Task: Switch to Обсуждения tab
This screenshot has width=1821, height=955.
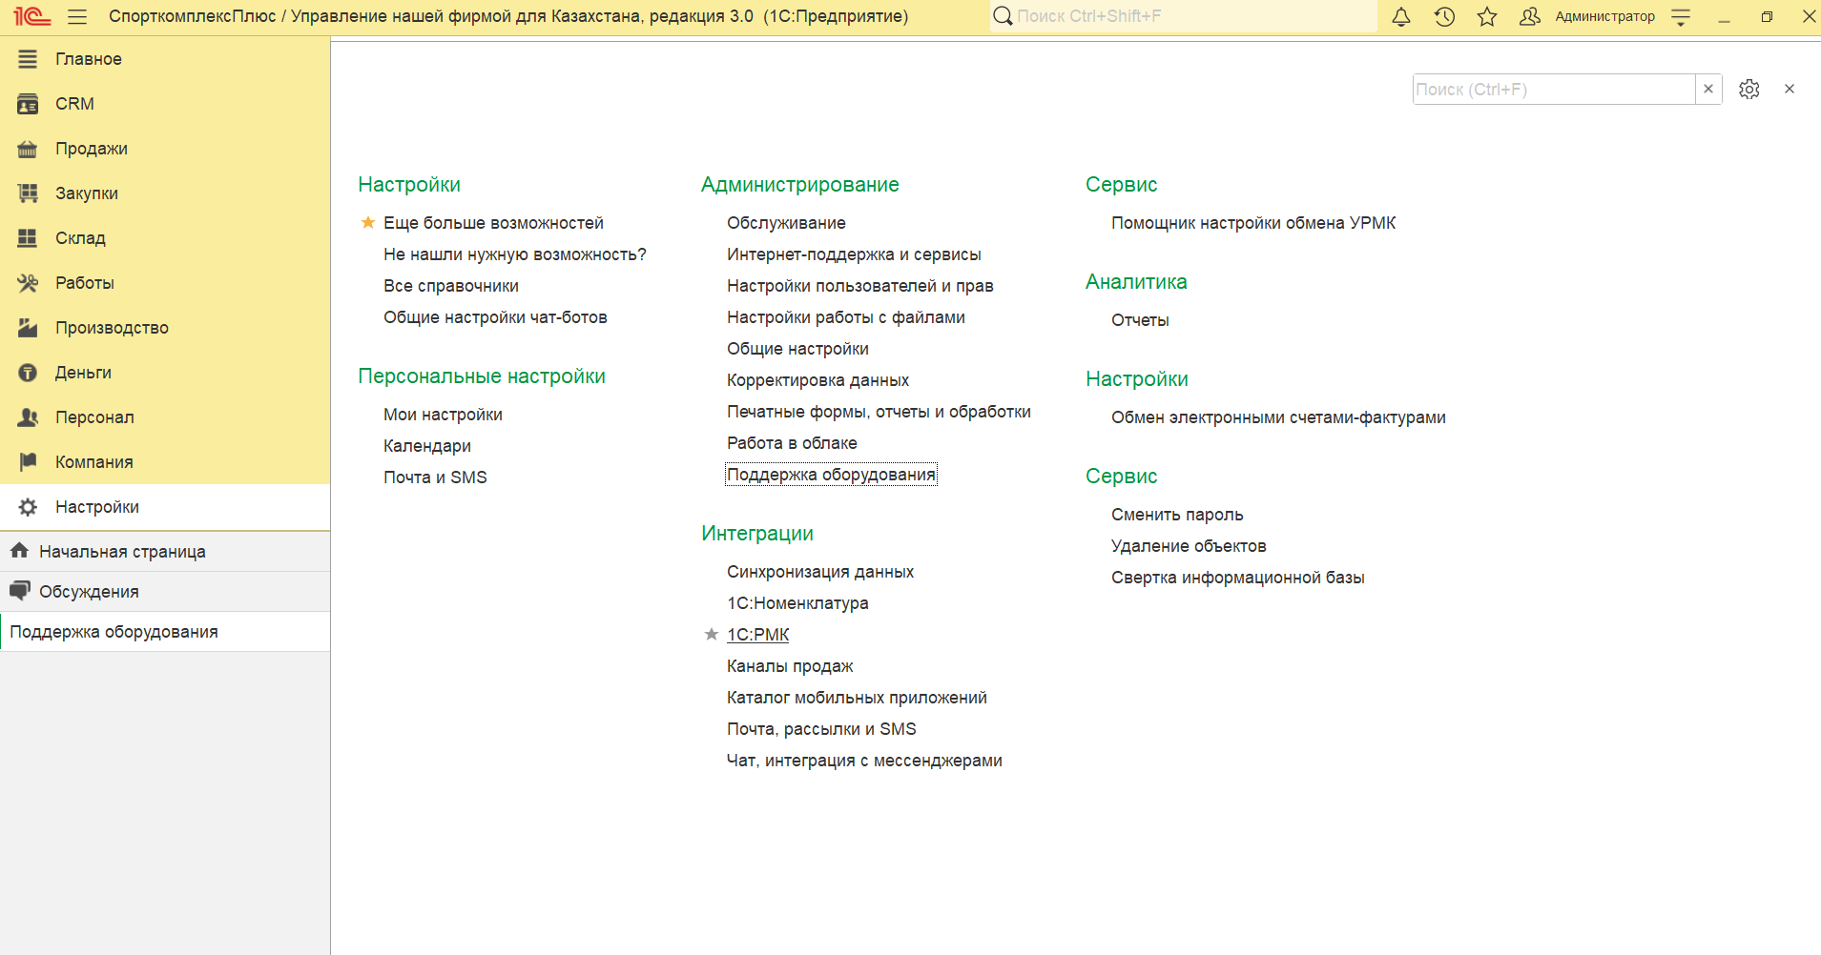Action: [x=165, y=591]
